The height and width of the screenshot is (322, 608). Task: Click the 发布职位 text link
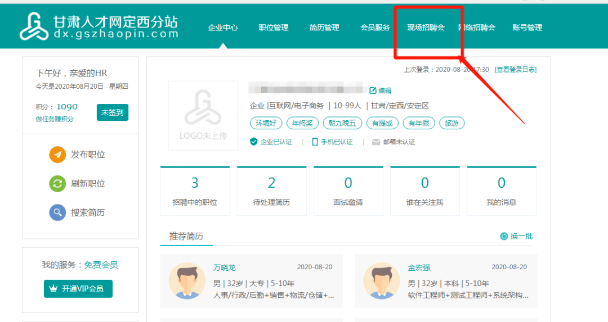click(88, 155)
